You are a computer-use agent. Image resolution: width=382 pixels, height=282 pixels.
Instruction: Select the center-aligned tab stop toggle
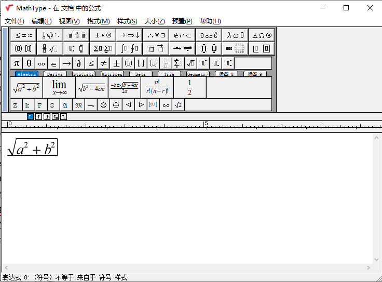(x=38, y=117)
